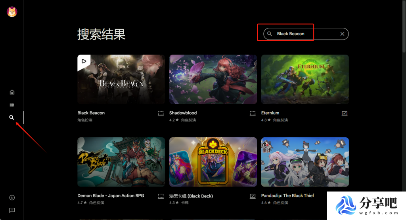
Task: Open the Downloads icon in sidebar
Action: click(x=12, y=197)
